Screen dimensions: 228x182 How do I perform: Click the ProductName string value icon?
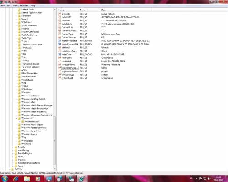pos(60,65)
